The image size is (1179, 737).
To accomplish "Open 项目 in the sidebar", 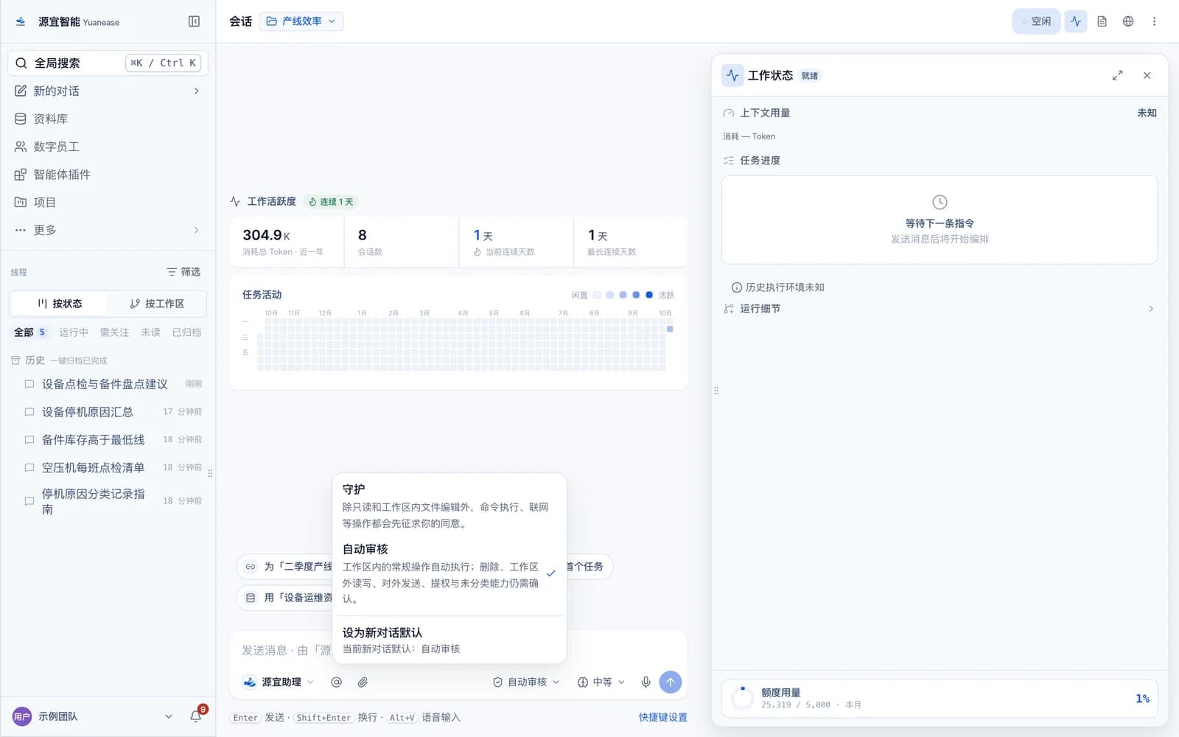I will [x=108, y=202].
